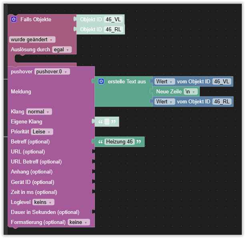Select the pushover.0 instance dropdown

pos(52,72)
